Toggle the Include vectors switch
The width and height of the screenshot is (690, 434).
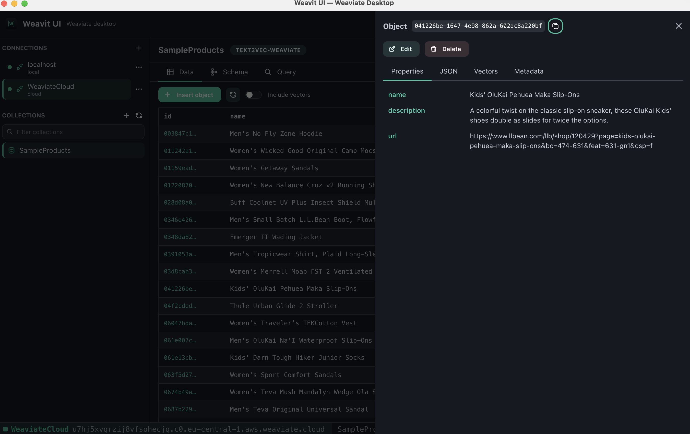253,95
